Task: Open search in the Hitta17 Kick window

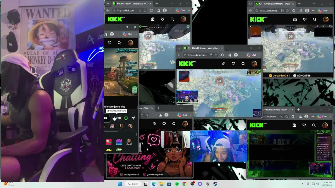Action: pos(243,63)
